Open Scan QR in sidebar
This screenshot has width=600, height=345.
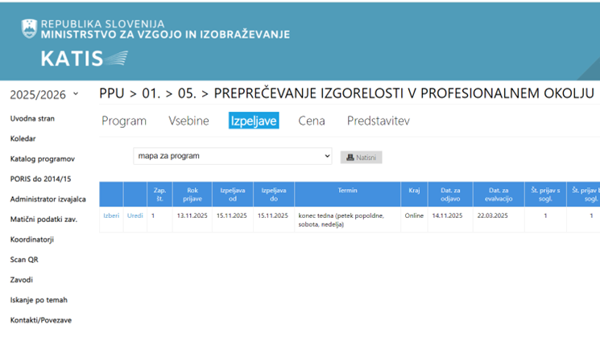[24, 260]
